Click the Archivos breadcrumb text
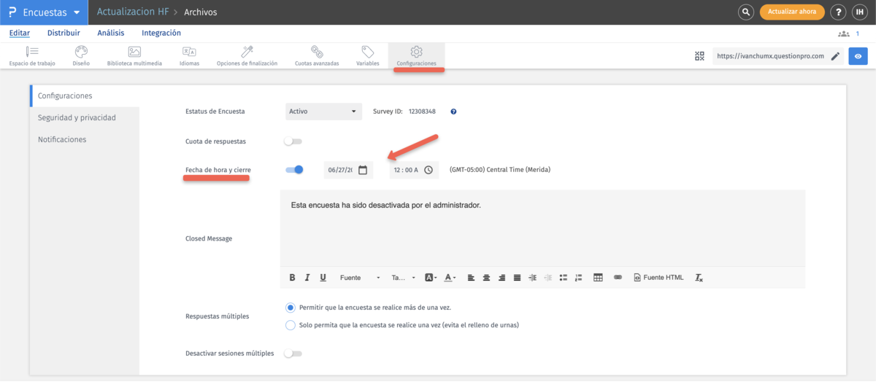 coord(200,12)
